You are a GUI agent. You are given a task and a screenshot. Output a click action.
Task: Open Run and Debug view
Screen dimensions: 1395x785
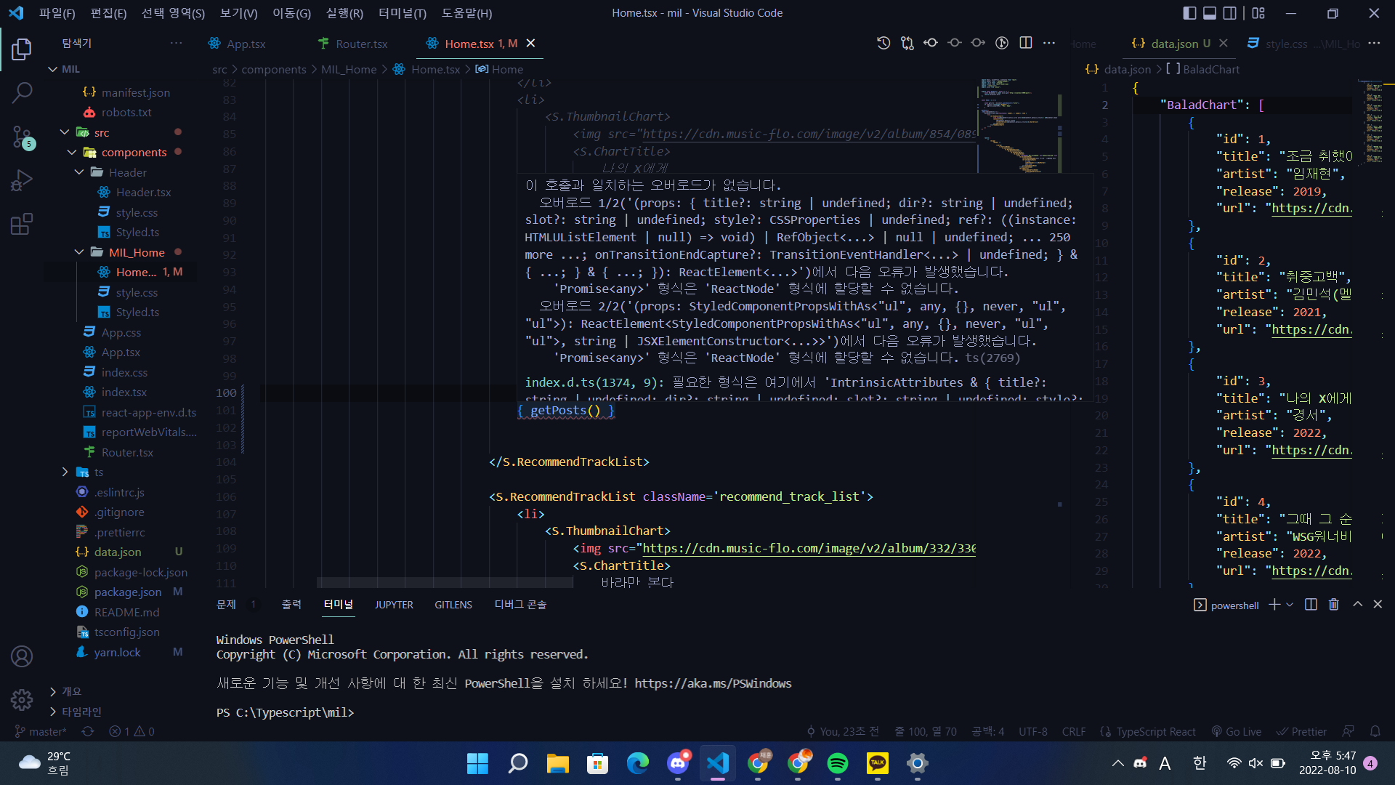coord(22,180)
